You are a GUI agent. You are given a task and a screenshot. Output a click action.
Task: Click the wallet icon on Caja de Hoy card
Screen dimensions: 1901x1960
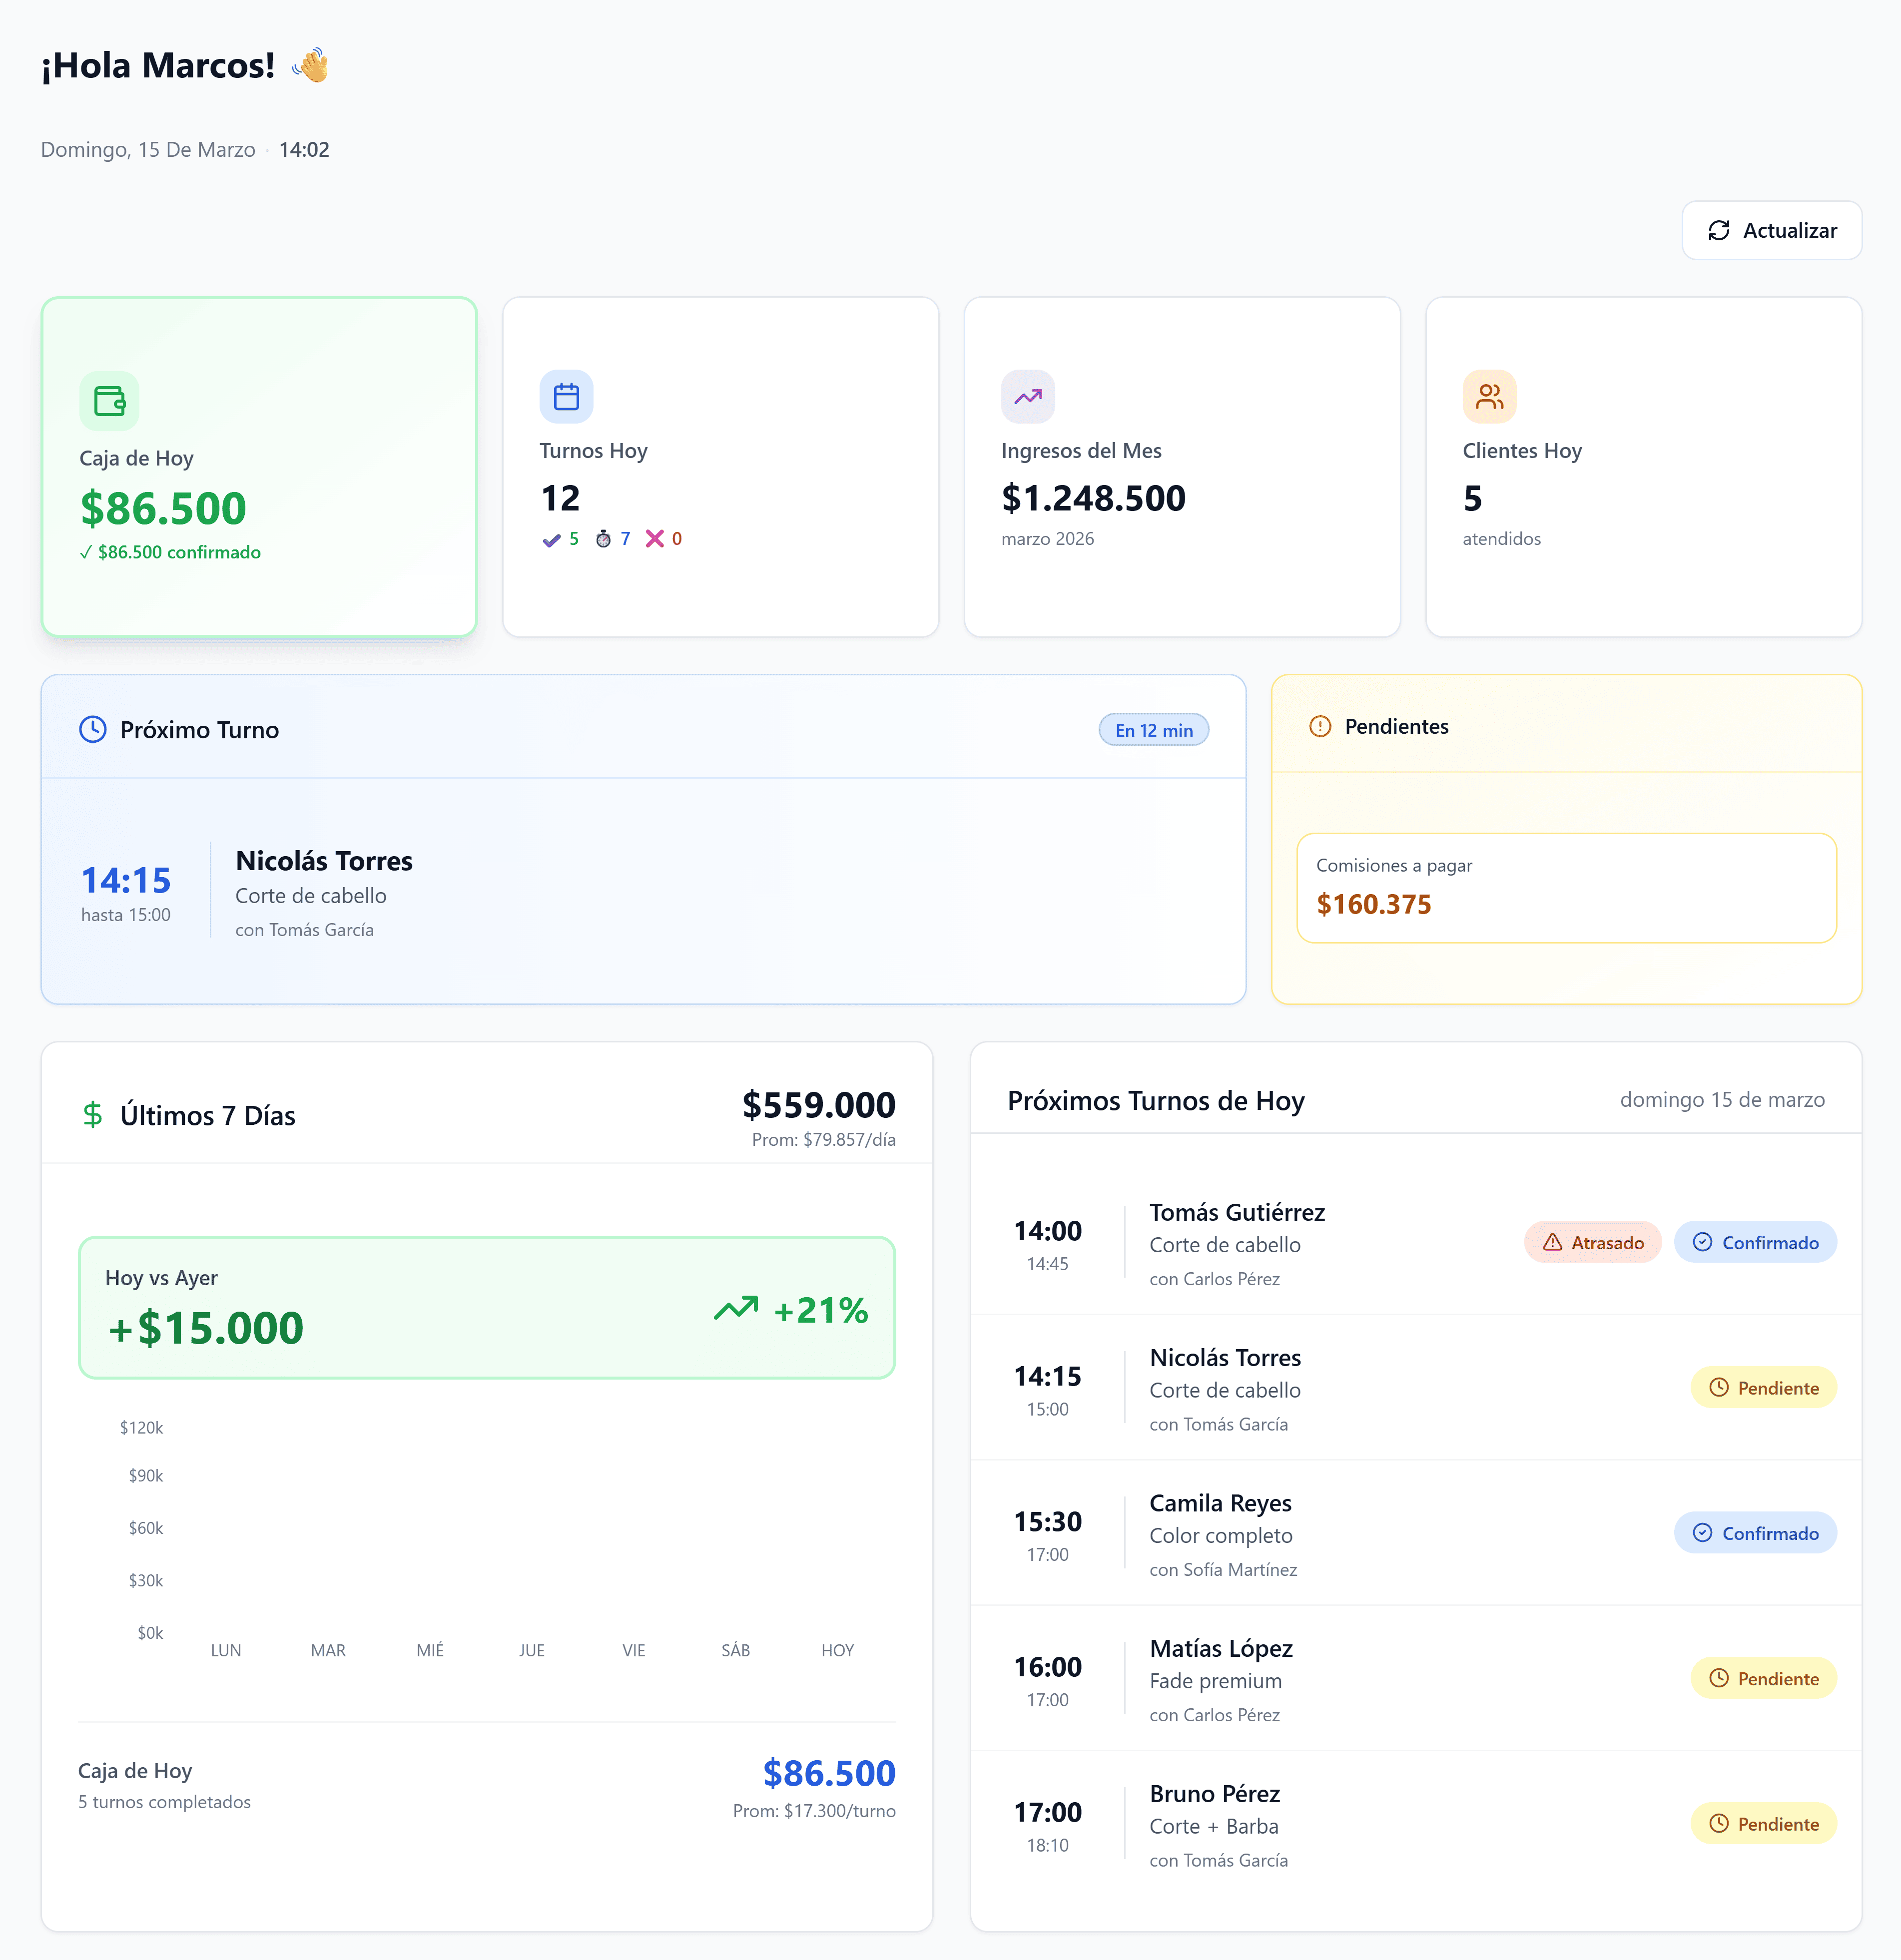(x=110, y=401)
